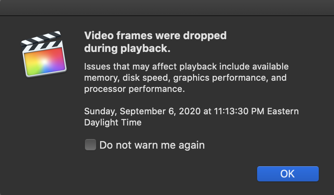
Task: Click the 'during playback.' heading line
Action: pos(127,49)
